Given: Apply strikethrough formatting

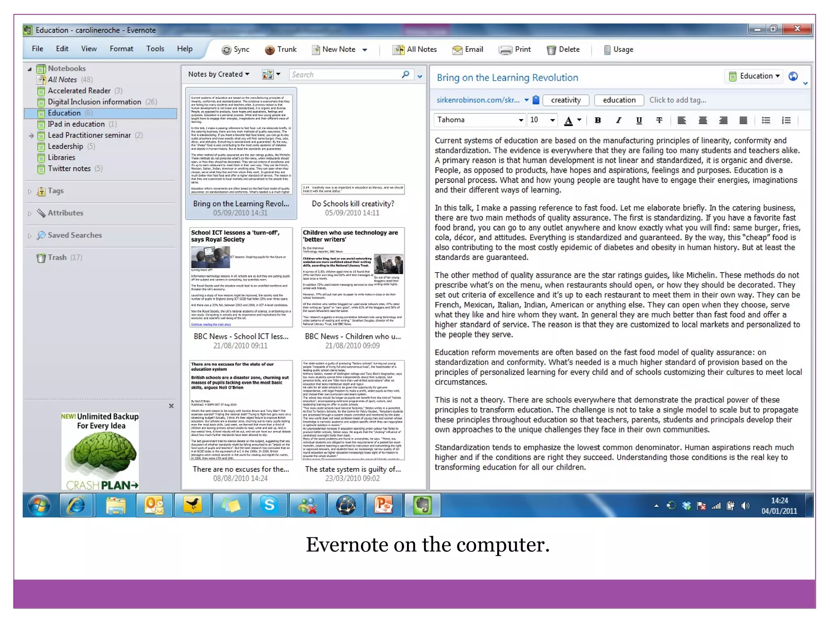Looking at the screenshot, I should (659, 120).
